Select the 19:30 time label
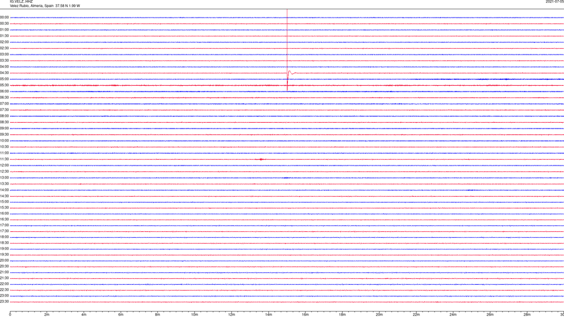This screenshot has width=564, height=317. (x=4, y=255)
